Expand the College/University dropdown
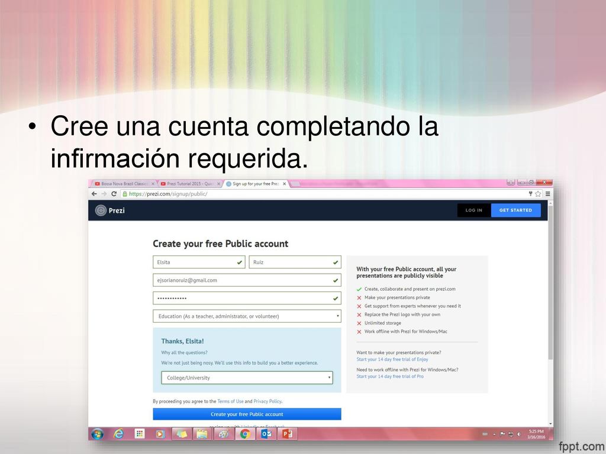606x454 pixels. (x=247, y=378)
